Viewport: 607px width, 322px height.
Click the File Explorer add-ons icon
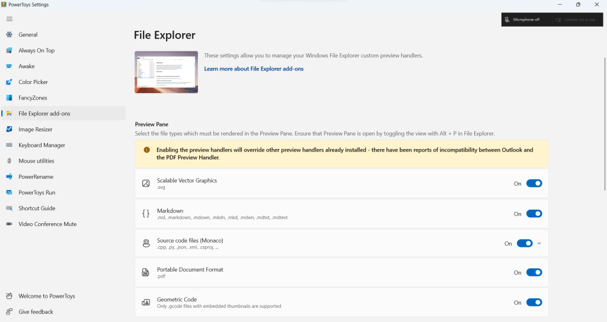(9, 114)
